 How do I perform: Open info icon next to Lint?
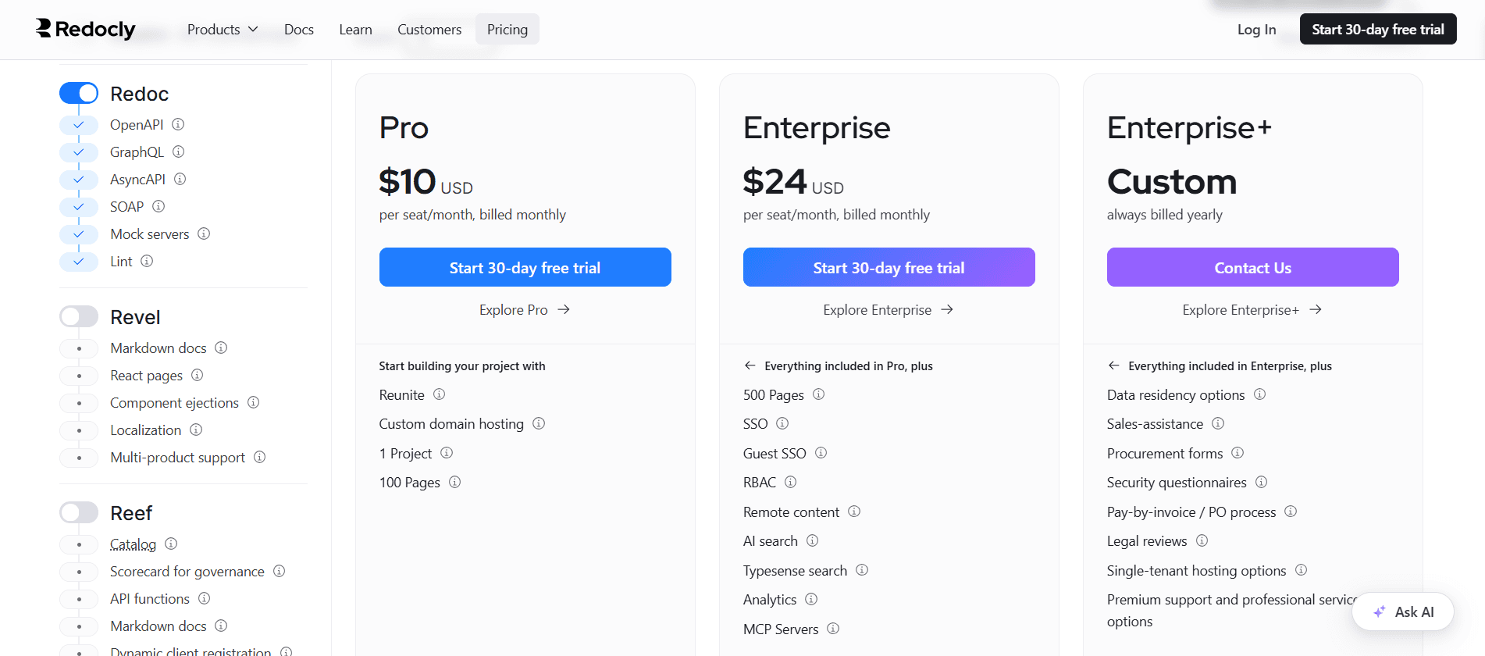147,261
